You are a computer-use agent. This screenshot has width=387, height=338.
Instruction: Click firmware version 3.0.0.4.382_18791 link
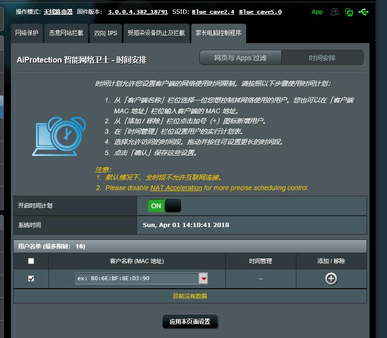click(x=138, y=12)
